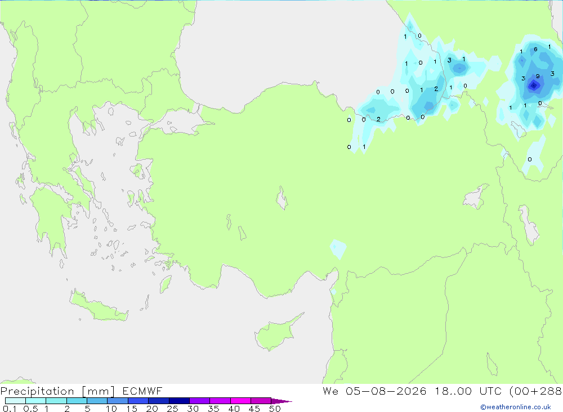Click the 5–10 mm legend color swatch

(x=97, y=401)
